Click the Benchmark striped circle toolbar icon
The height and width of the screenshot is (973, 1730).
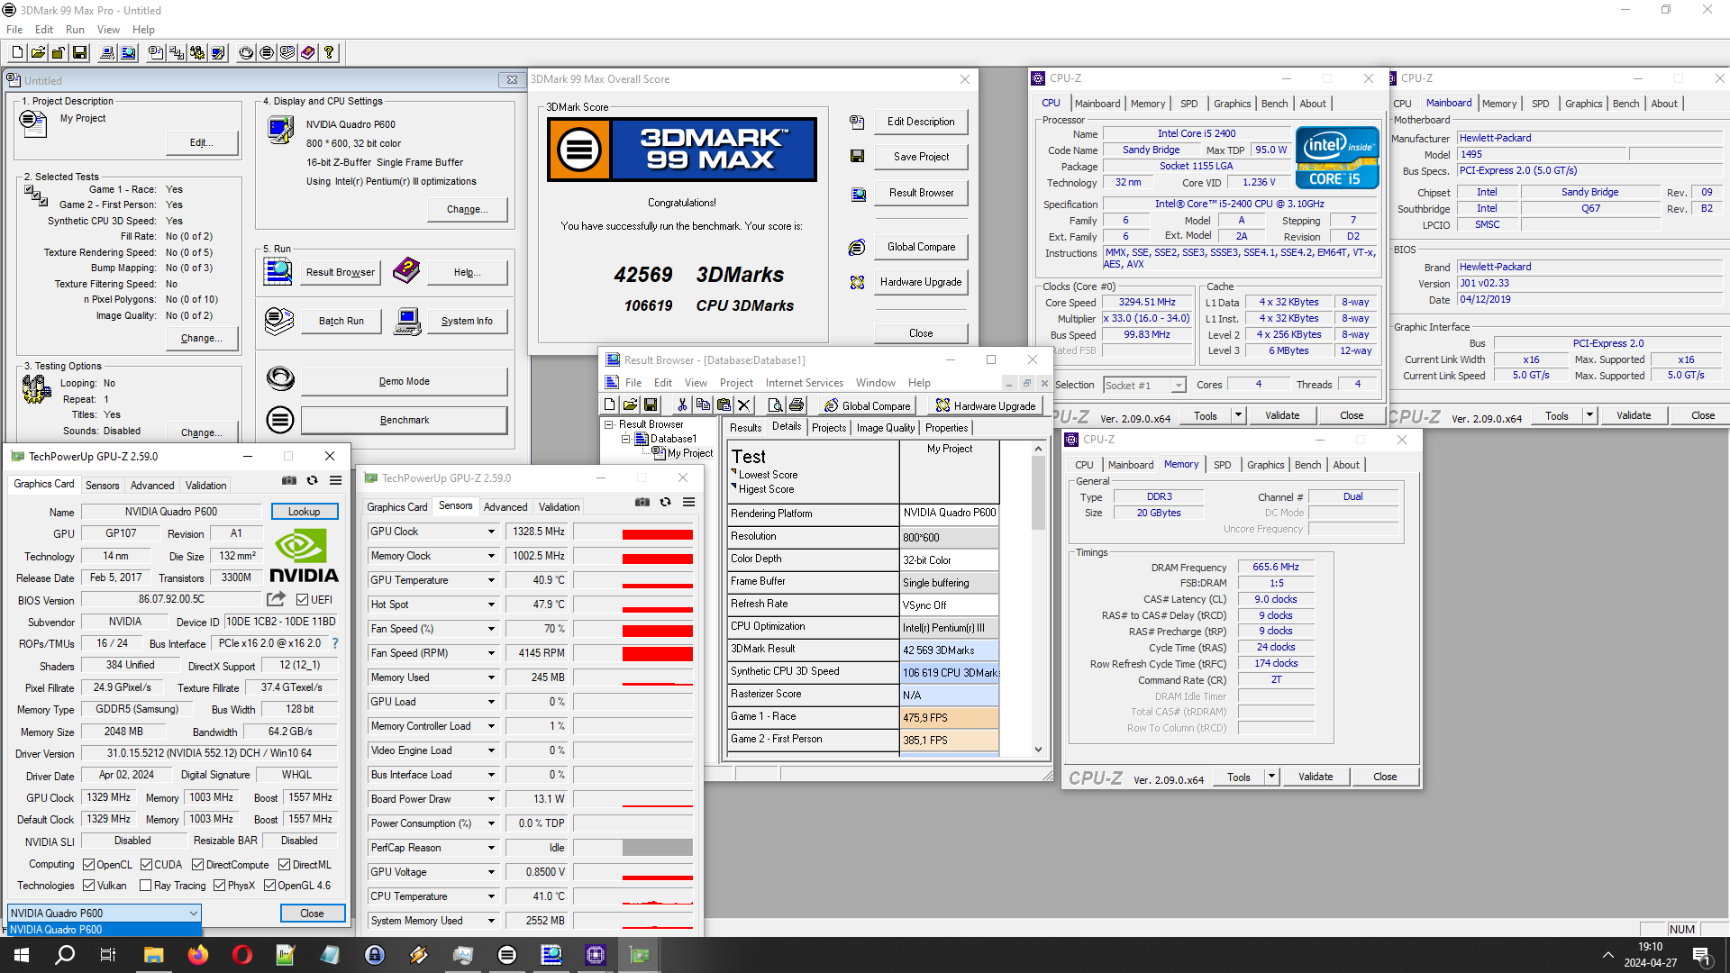(x=267, y=53)
